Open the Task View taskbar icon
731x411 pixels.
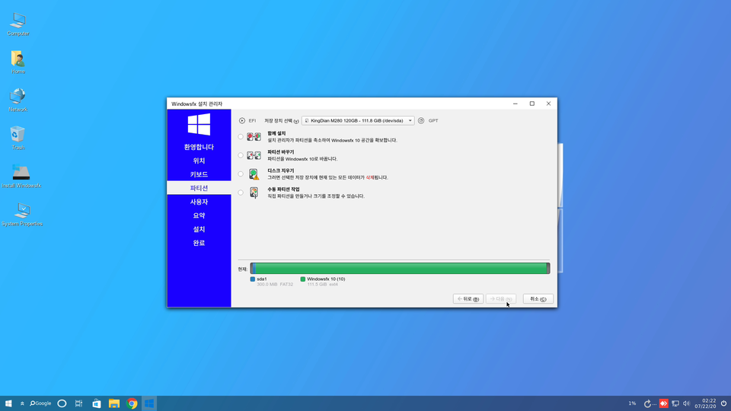coord(78,403)
